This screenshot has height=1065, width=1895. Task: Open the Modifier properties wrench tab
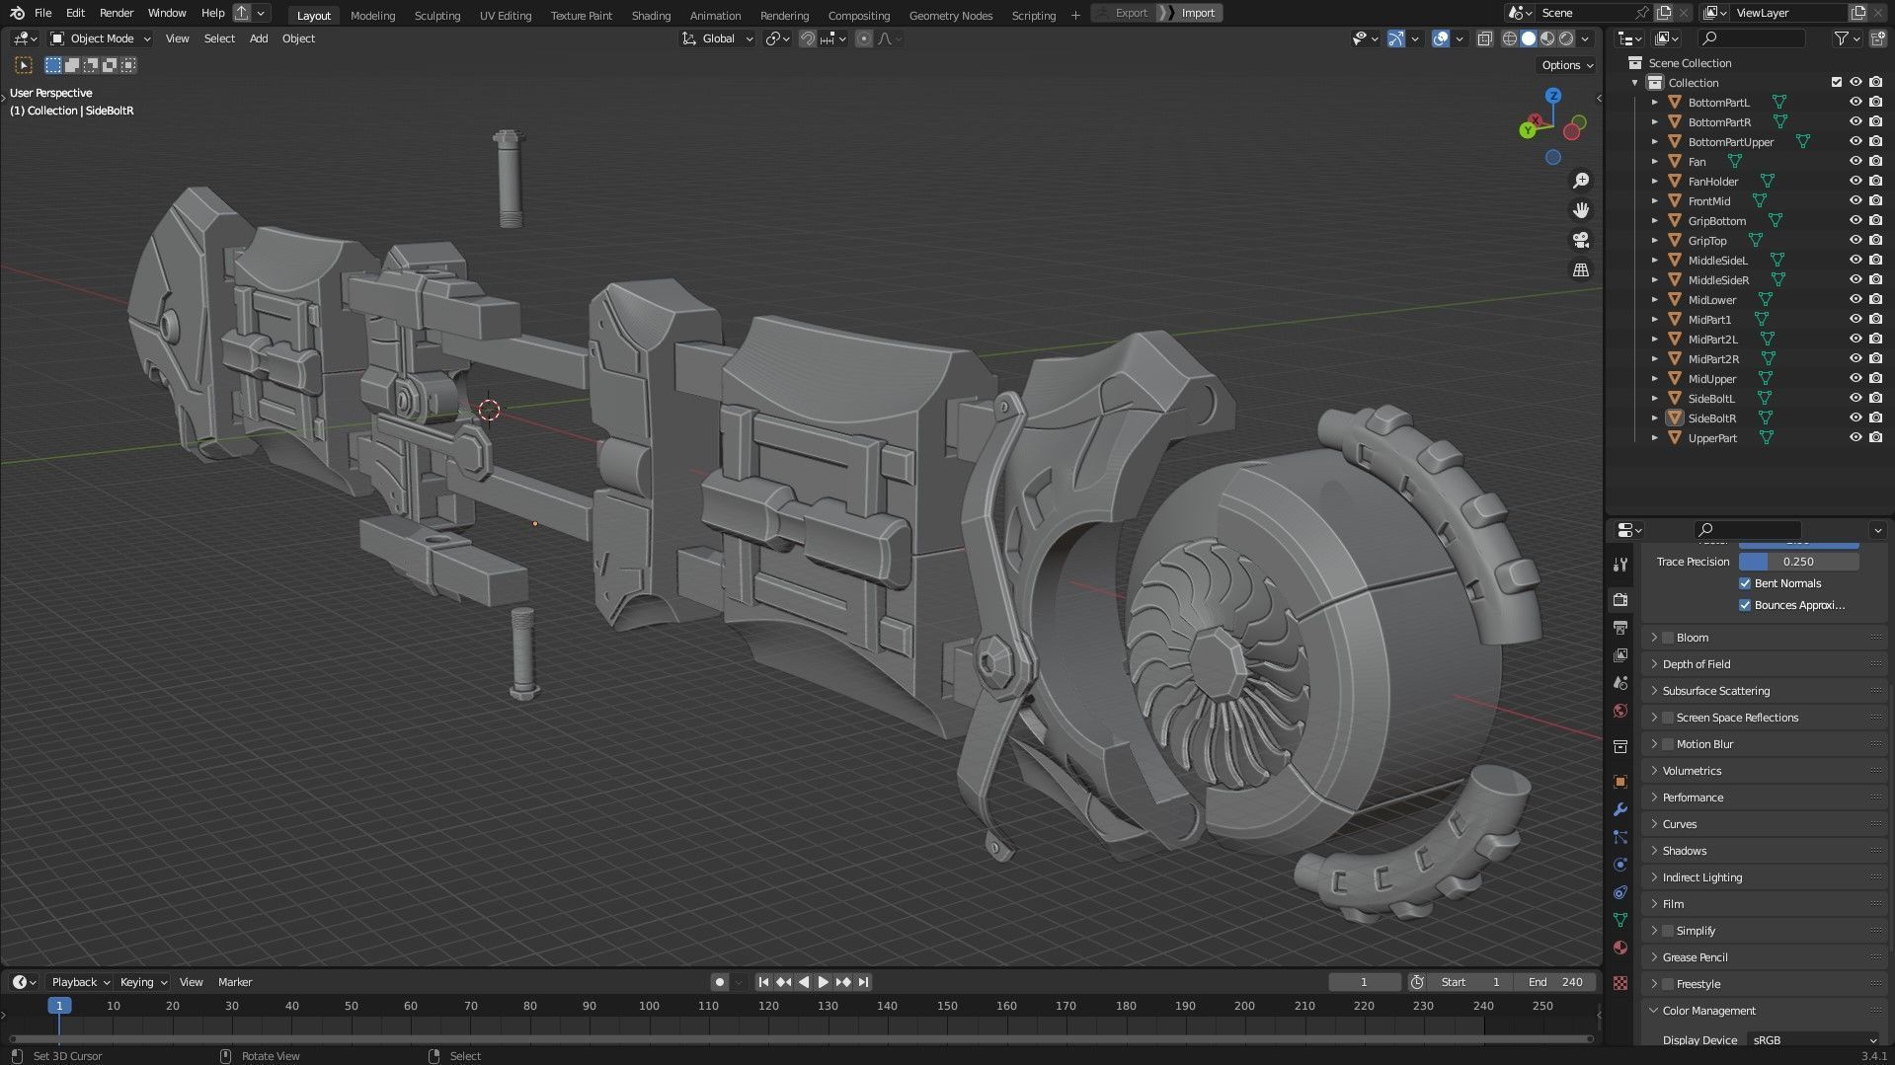pos(1619,809)
